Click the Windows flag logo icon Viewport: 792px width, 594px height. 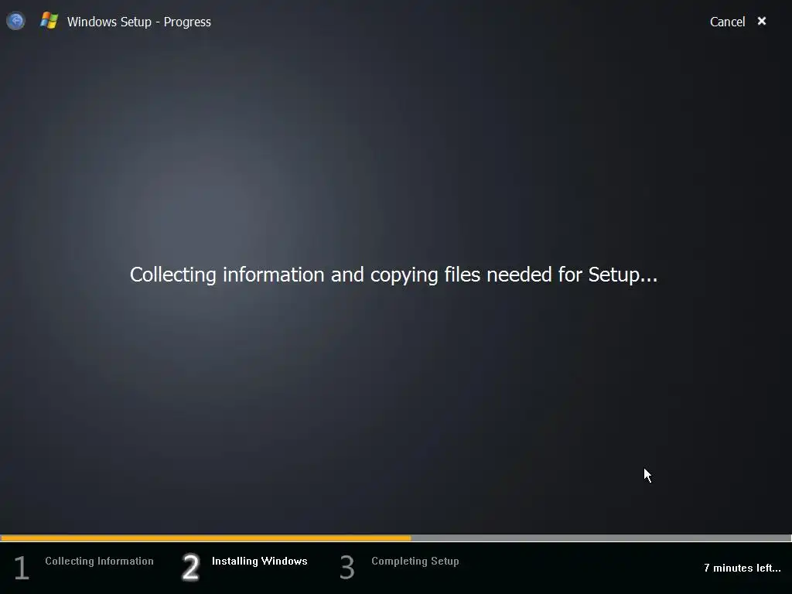49,21
